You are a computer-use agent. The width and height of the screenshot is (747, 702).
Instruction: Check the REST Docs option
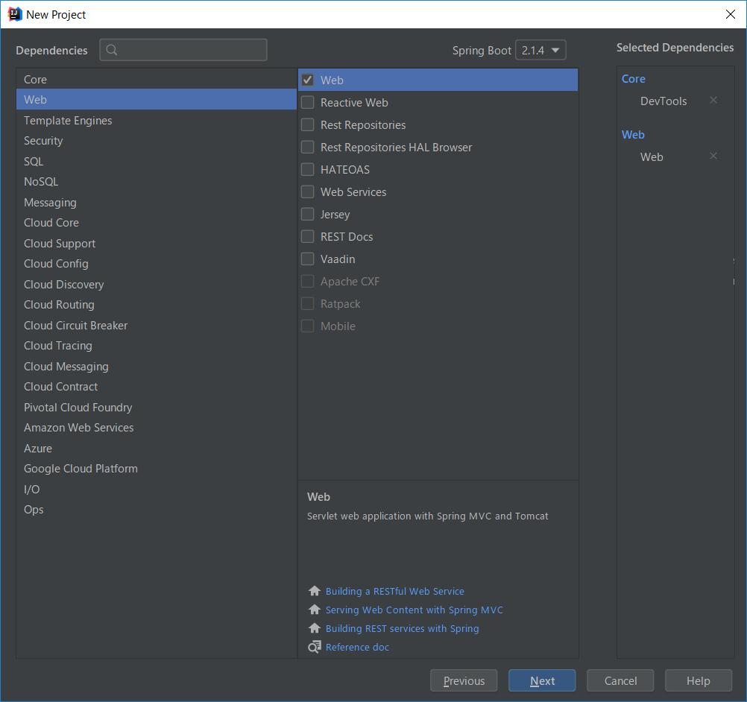308,237
